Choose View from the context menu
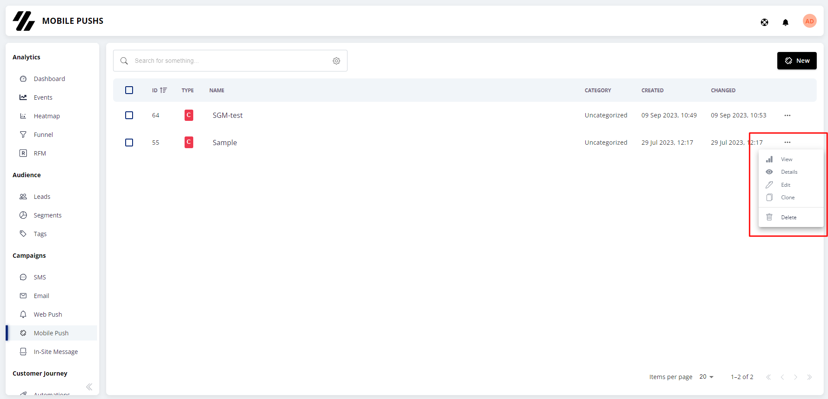Viewport: 828px width, 399px height. pyautogui.click(x=791, y=159)
